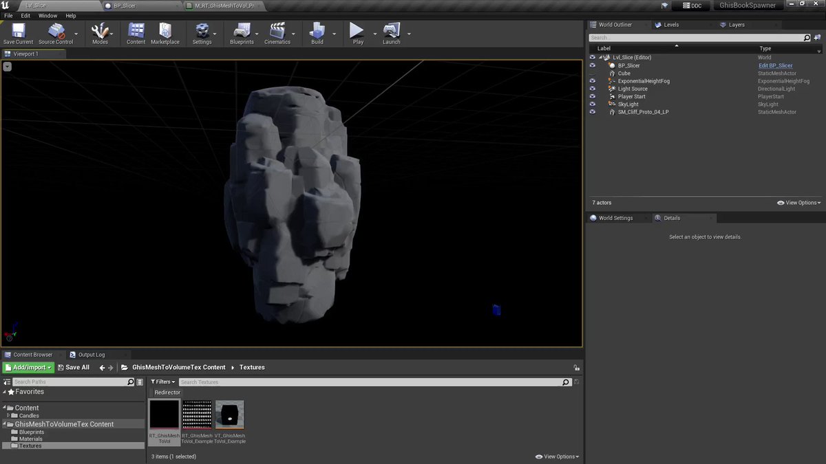
Task: Click the Content Browser lock icon
Action: point(576,368)
